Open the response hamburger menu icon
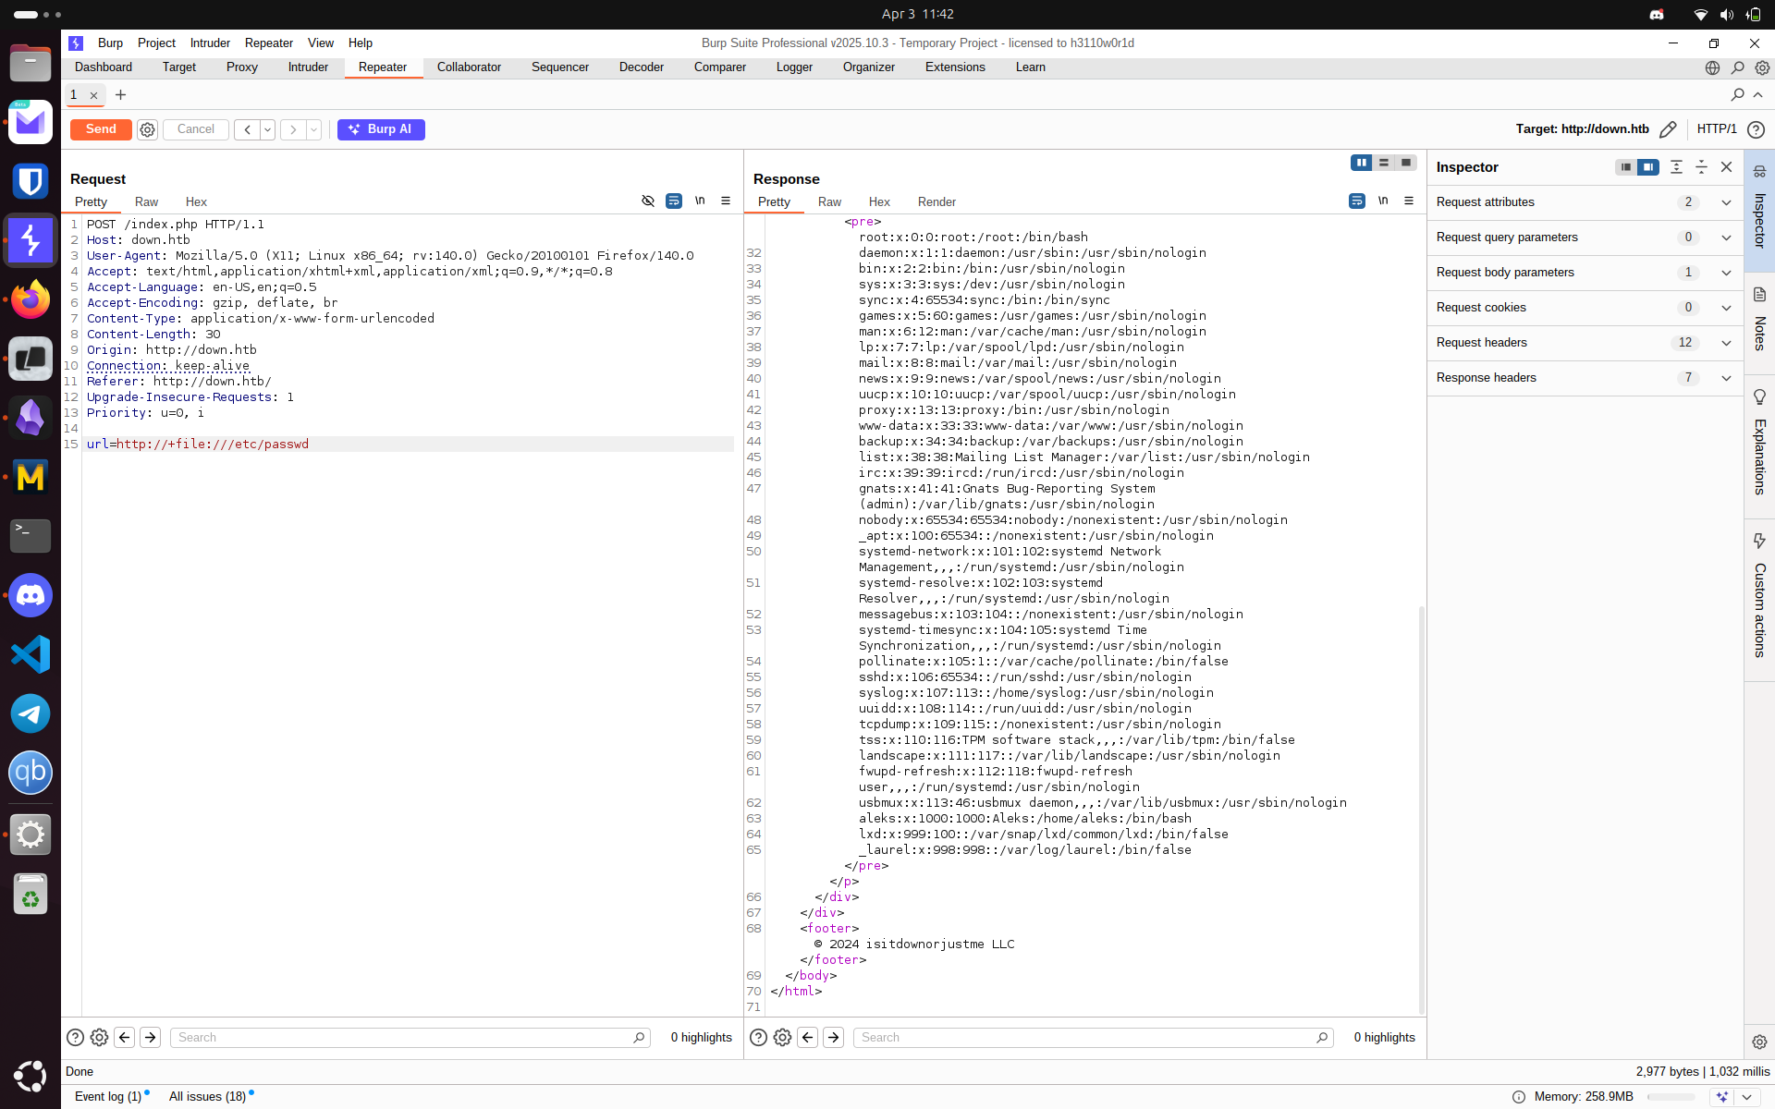 (x=1409, y=201)
